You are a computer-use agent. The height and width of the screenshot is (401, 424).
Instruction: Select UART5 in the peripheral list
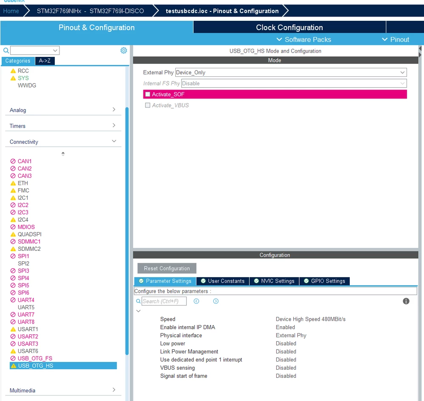26,307
